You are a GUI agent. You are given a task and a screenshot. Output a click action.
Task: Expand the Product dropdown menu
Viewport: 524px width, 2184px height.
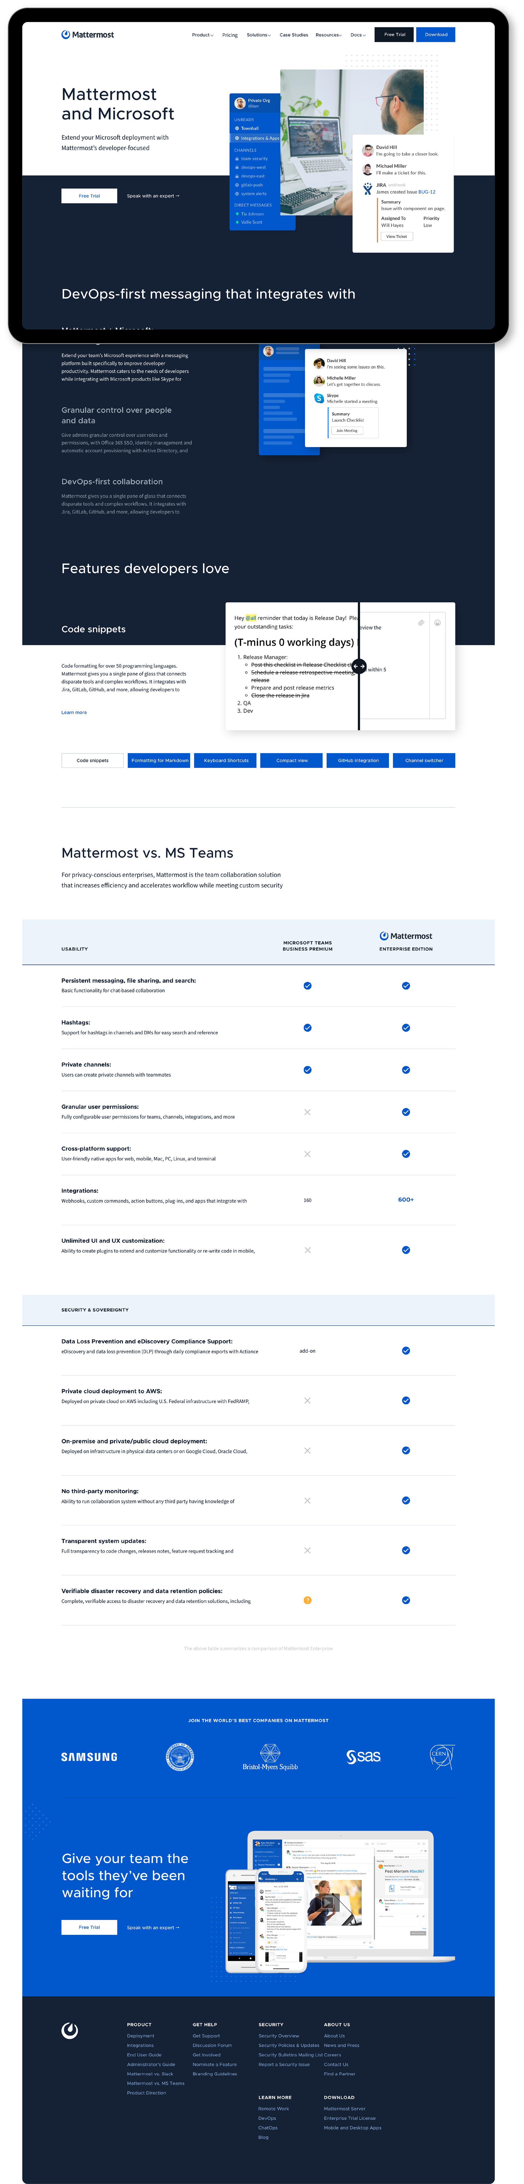(x=202, y=35)
